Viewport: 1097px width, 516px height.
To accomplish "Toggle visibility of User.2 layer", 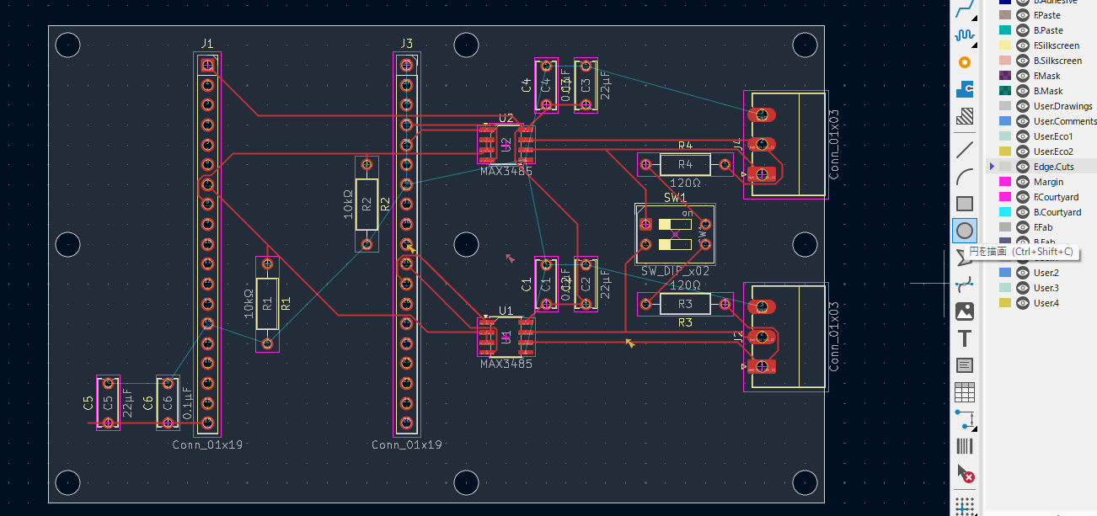I will point(1023,273).
